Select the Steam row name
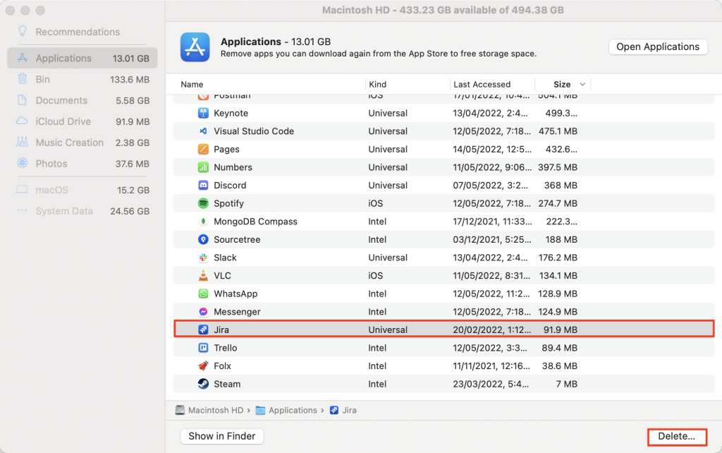This screenshot has width=722, height=453. click(x=227, y=384)
